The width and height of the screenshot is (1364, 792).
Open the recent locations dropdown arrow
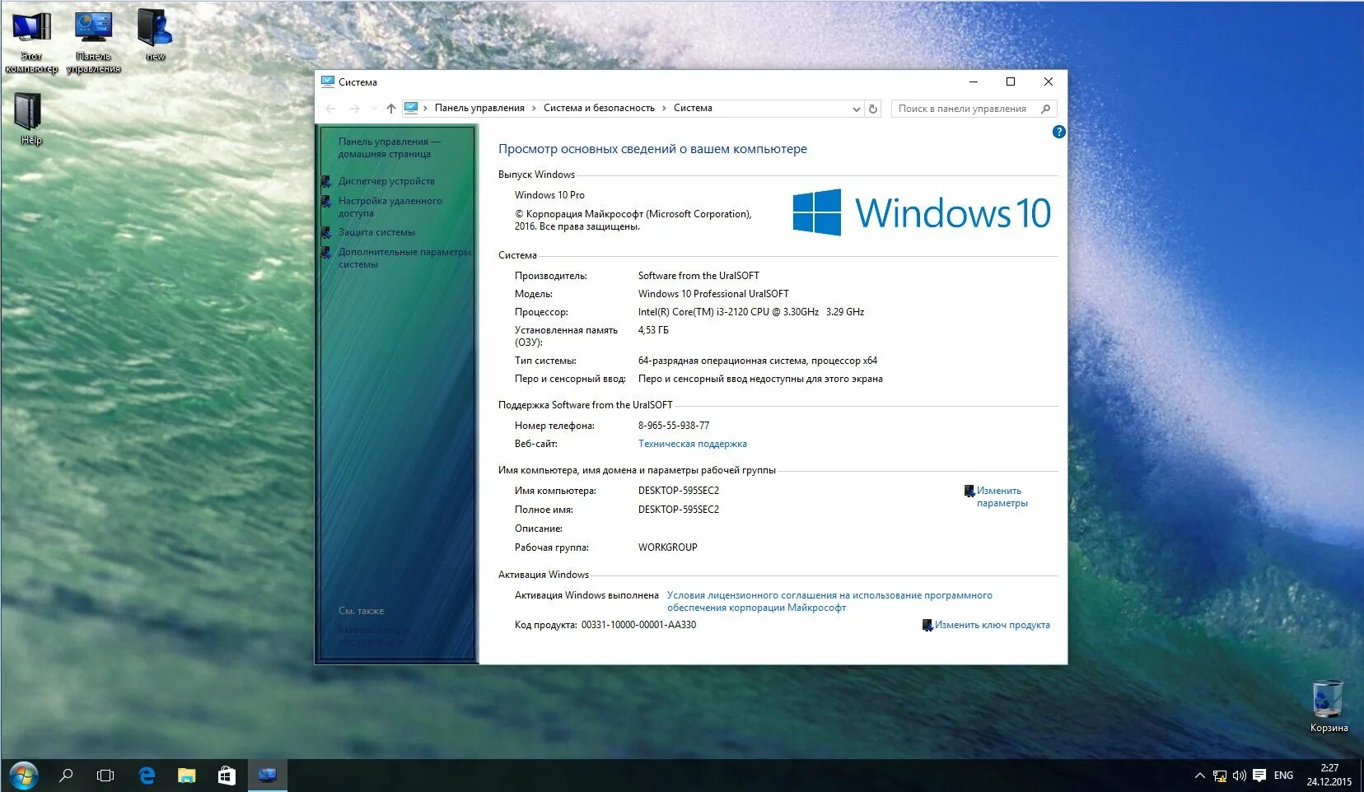374,109
